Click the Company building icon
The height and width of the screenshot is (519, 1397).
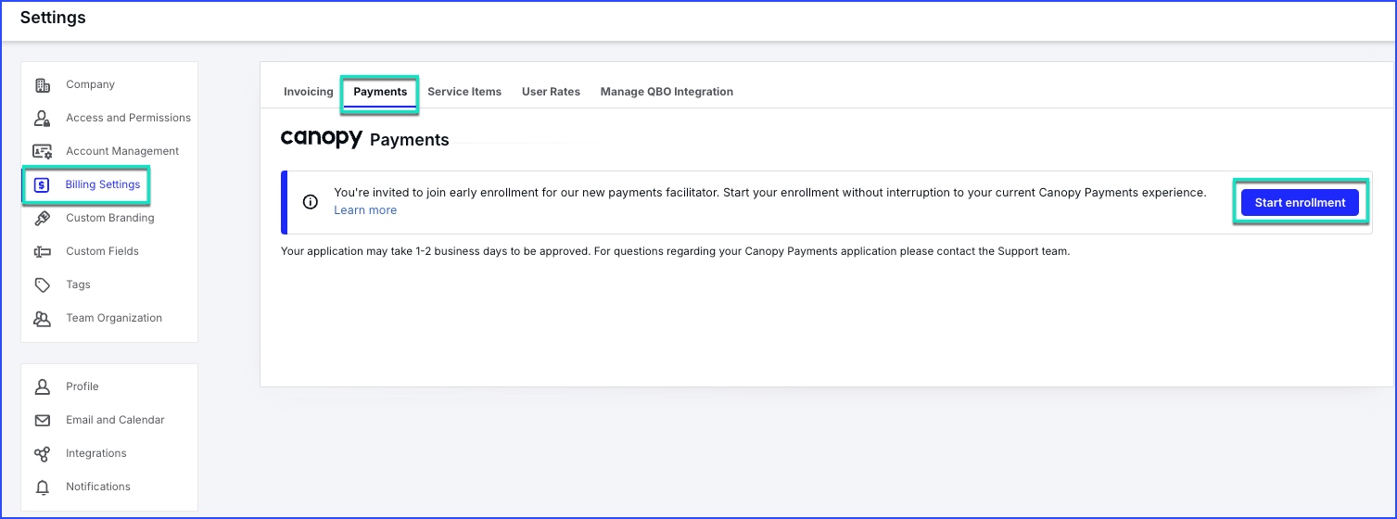[42, 85]
